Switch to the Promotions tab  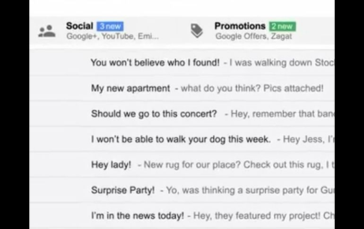tap(240, 26)
